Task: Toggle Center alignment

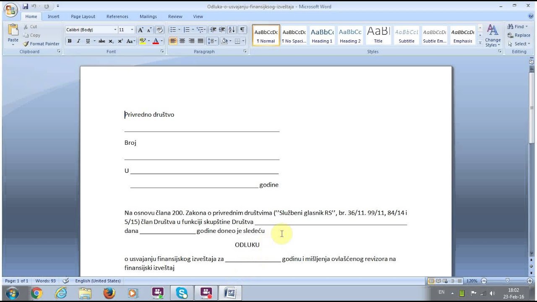Action: point(182,41)
